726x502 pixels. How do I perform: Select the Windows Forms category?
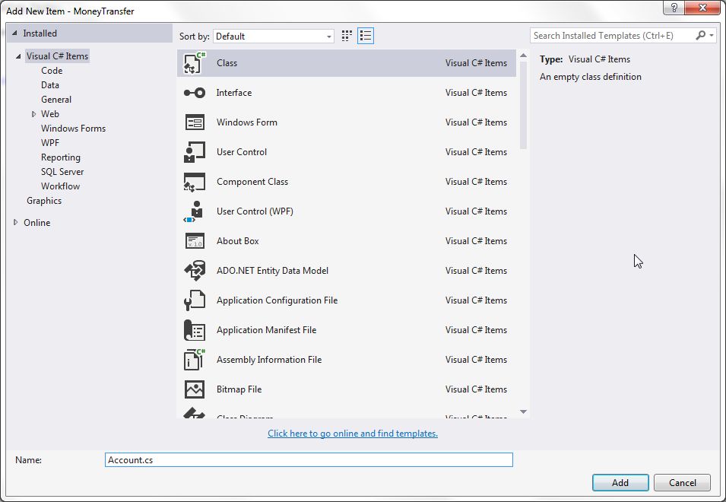pyautogui.click(x=73, y=129)
